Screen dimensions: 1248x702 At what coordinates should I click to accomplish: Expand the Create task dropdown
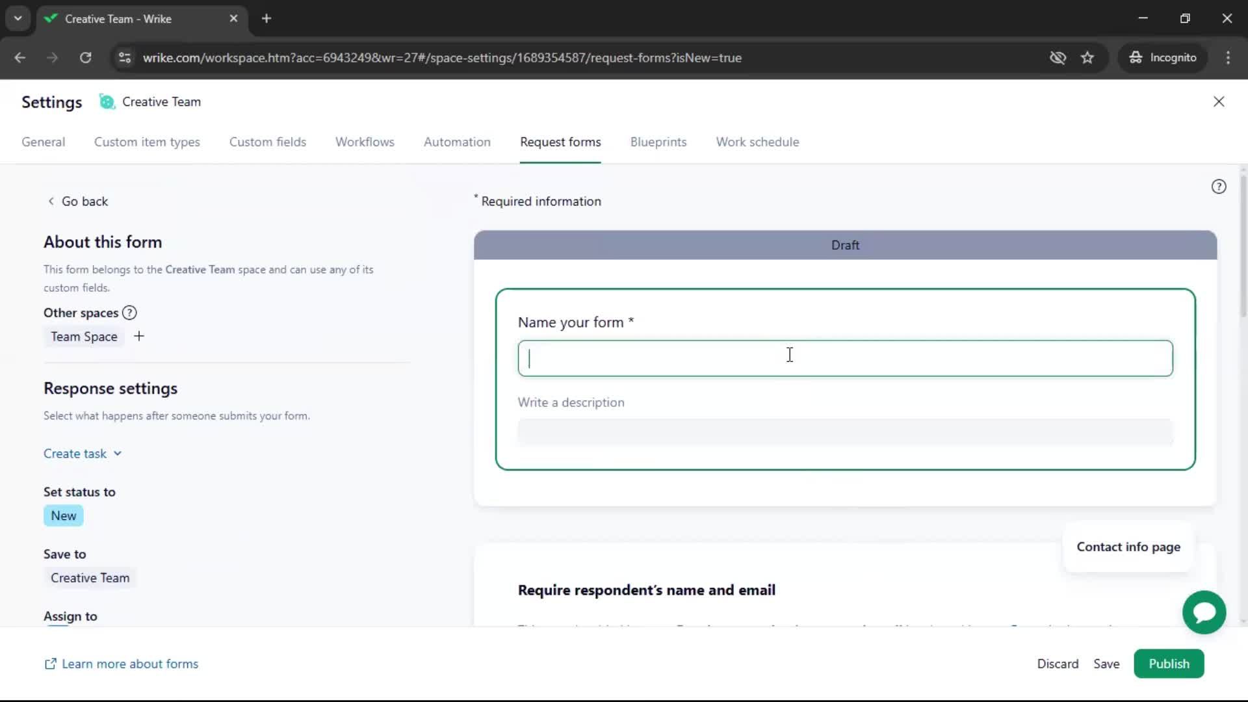83,454
